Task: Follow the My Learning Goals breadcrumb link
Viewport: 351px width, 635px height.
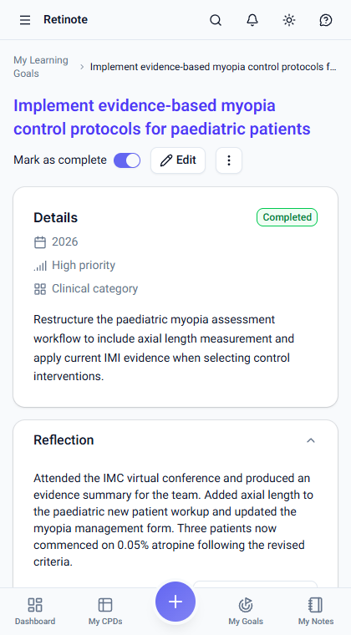Action: pos(41,67)
